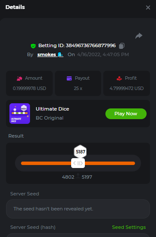
Task: Click the orange slider track right side
Action: [x=110, y=163]
